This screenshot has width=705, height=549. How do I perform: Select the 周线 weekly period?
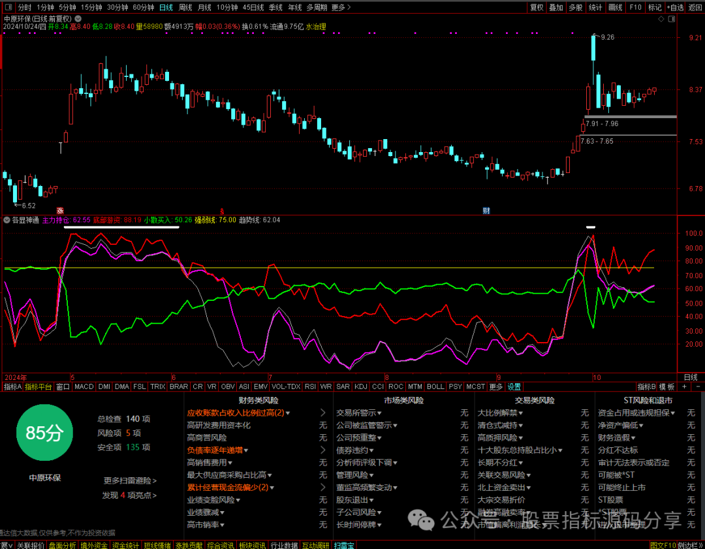click(185, 7)
